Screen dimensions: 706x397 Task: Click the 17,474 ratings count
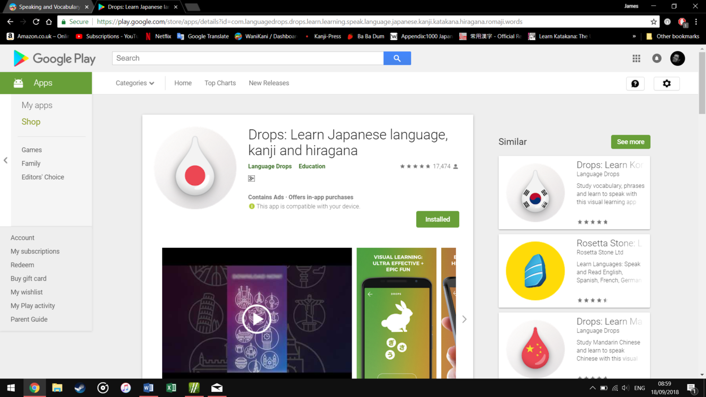tap(441, 166)
